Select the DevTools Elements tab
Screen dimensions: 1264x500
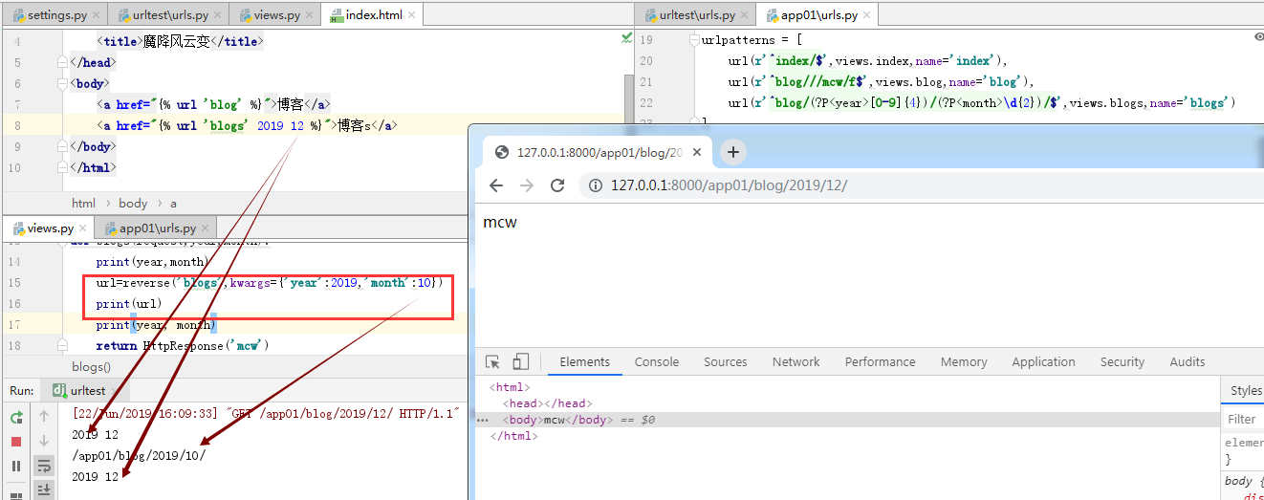(x=585, y=361)
